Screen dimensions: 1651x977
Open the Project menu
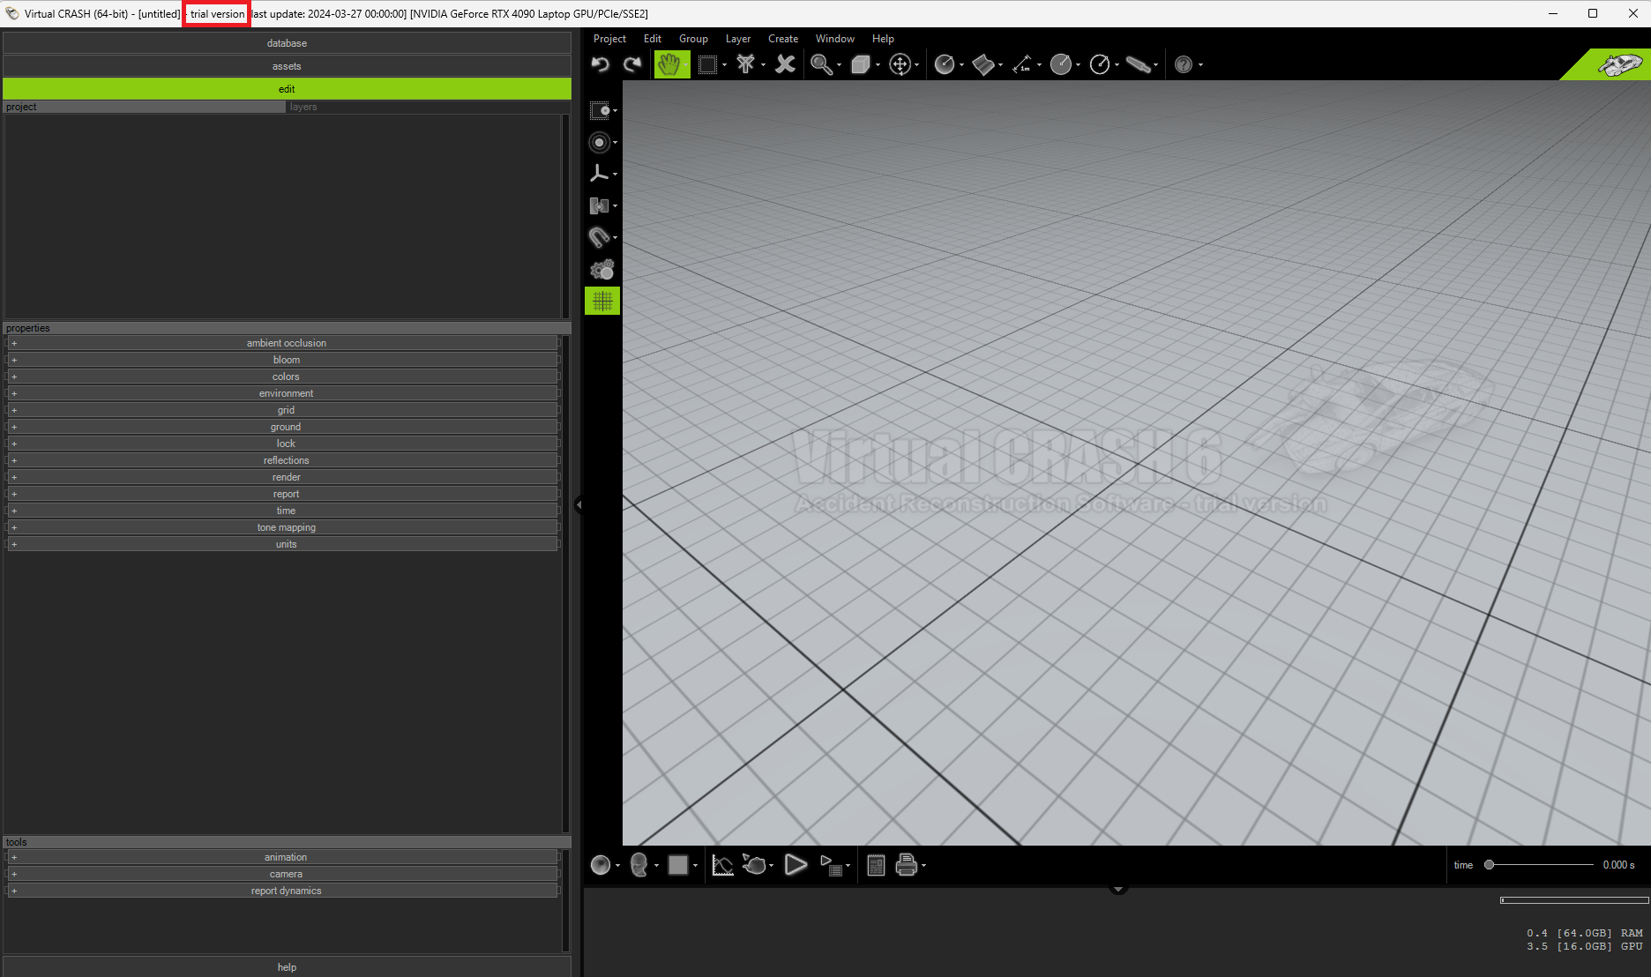point(609,39)
